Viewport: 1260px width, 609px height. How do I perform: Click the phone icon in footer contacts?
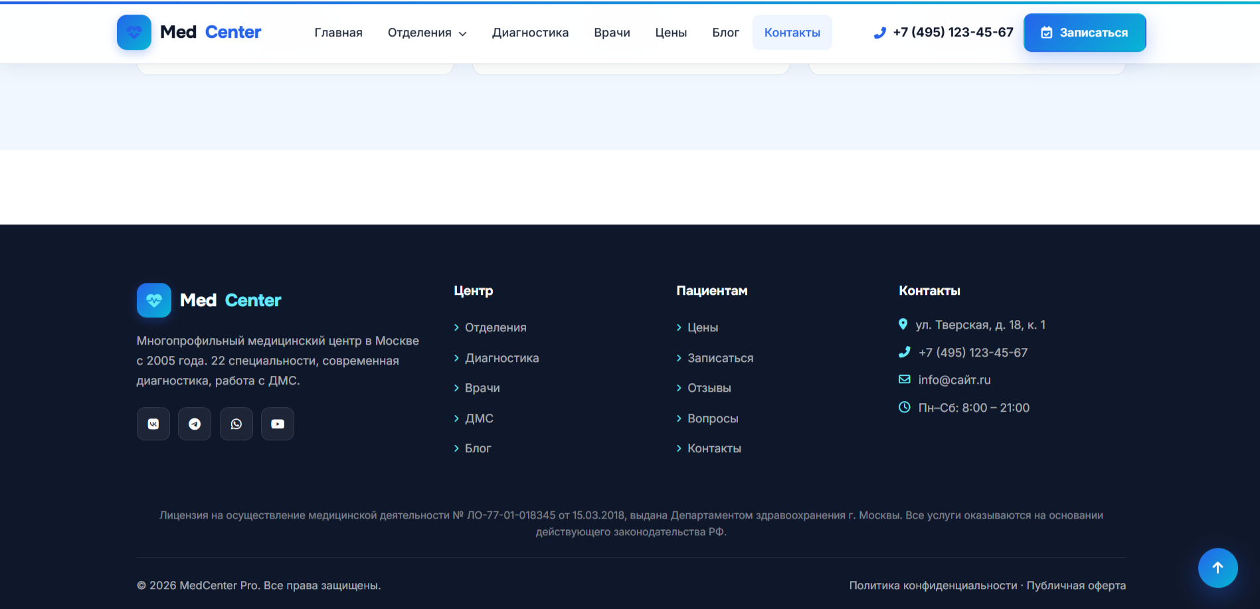coord(905,352)
